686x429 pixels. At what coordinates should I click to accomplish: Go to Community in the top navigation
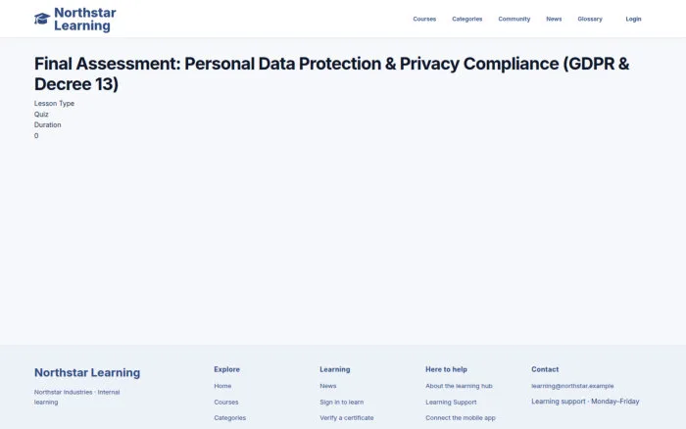click(x=514, y=19)
